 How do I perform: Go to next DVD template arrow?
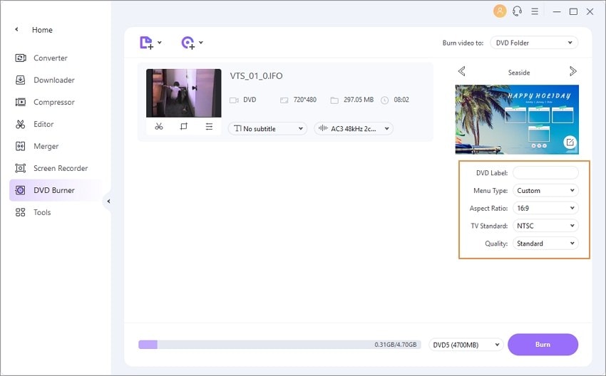coord(572,71)
